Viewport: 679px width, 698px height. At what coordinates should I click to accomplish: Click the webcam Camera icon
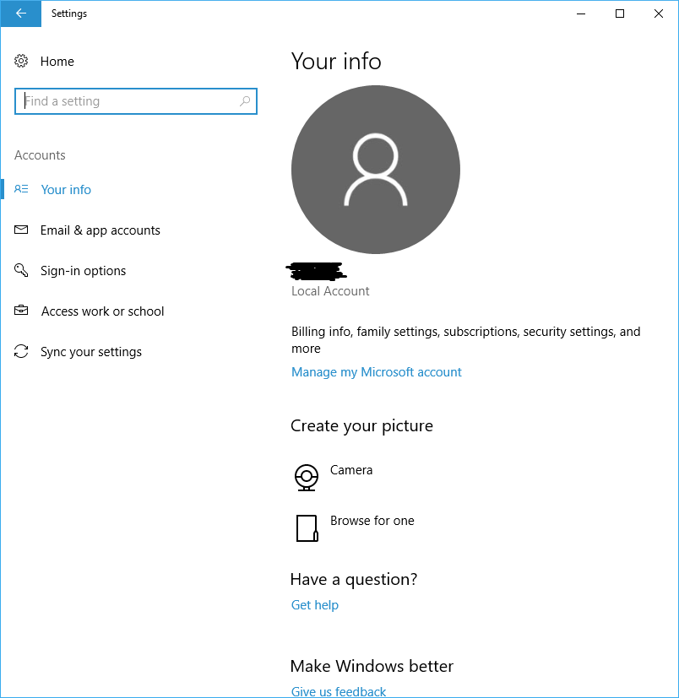point(307,478)
